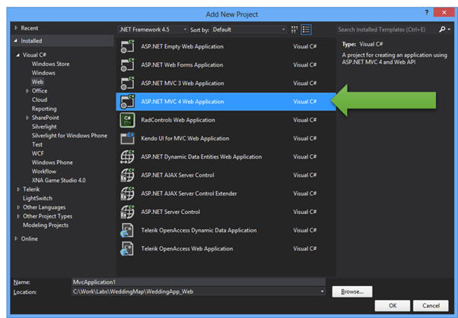Expand the Recent section

[17, 27]
